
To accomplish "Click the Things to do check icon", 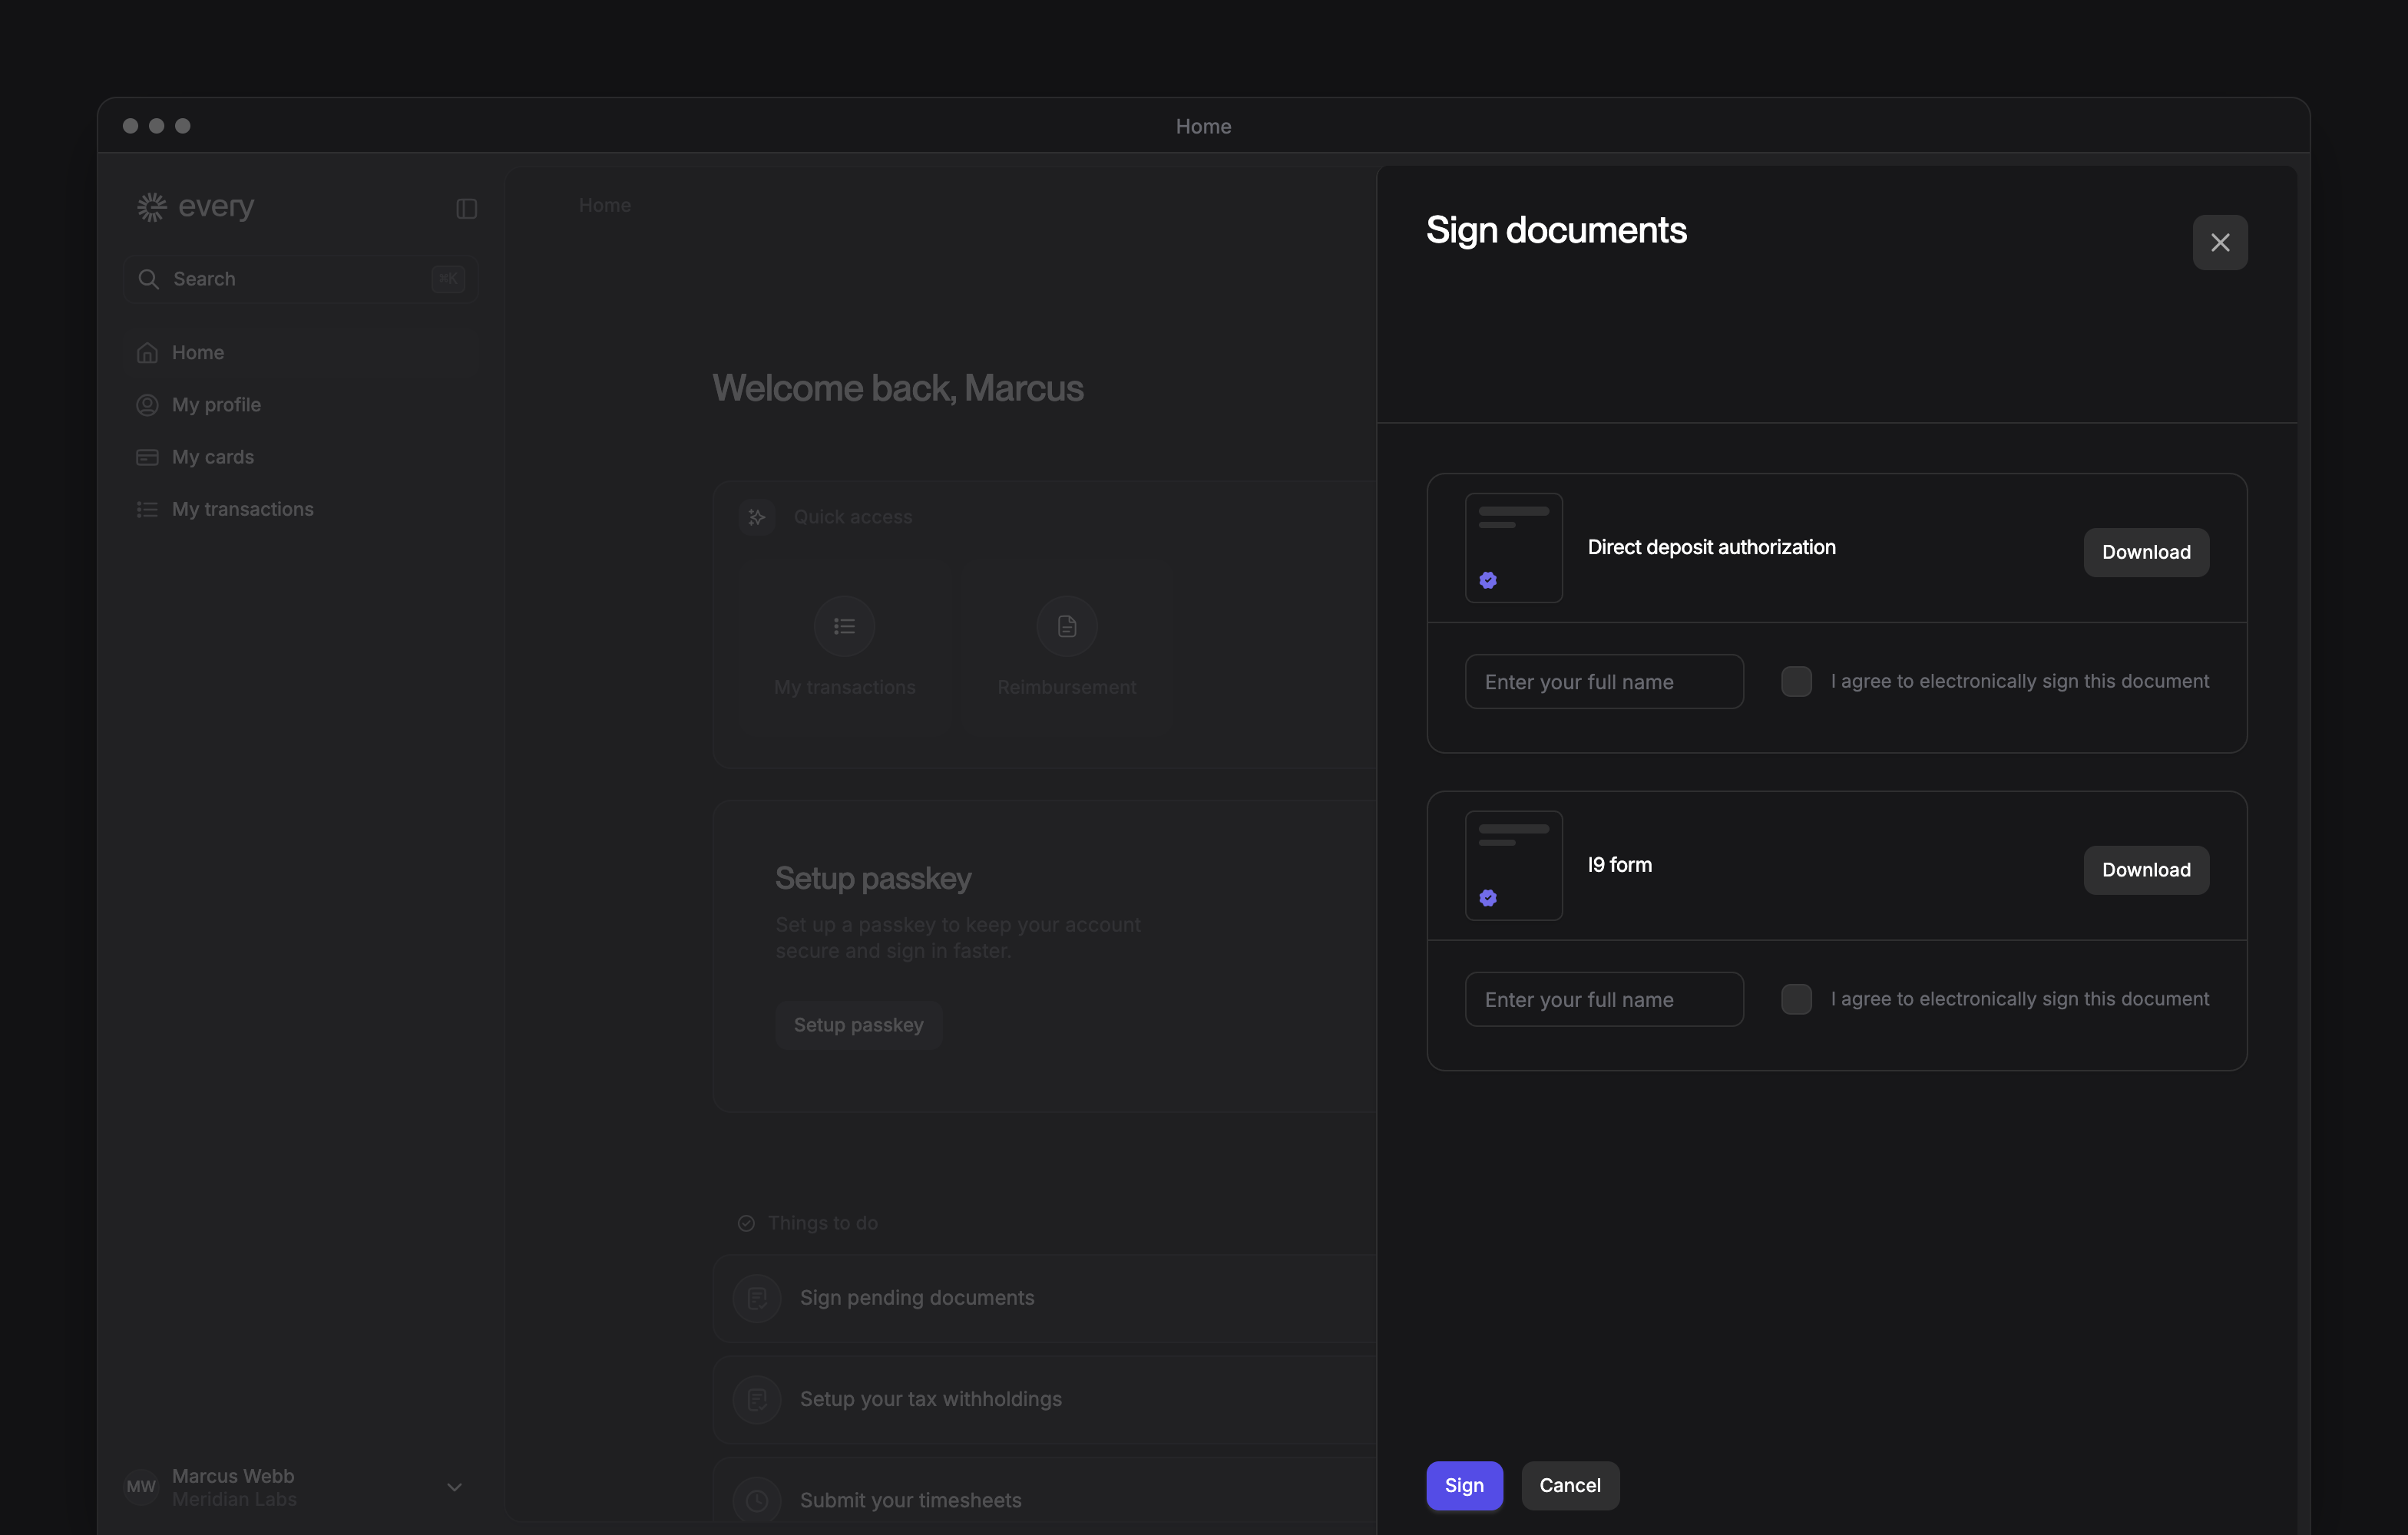I will point(746,1223).
